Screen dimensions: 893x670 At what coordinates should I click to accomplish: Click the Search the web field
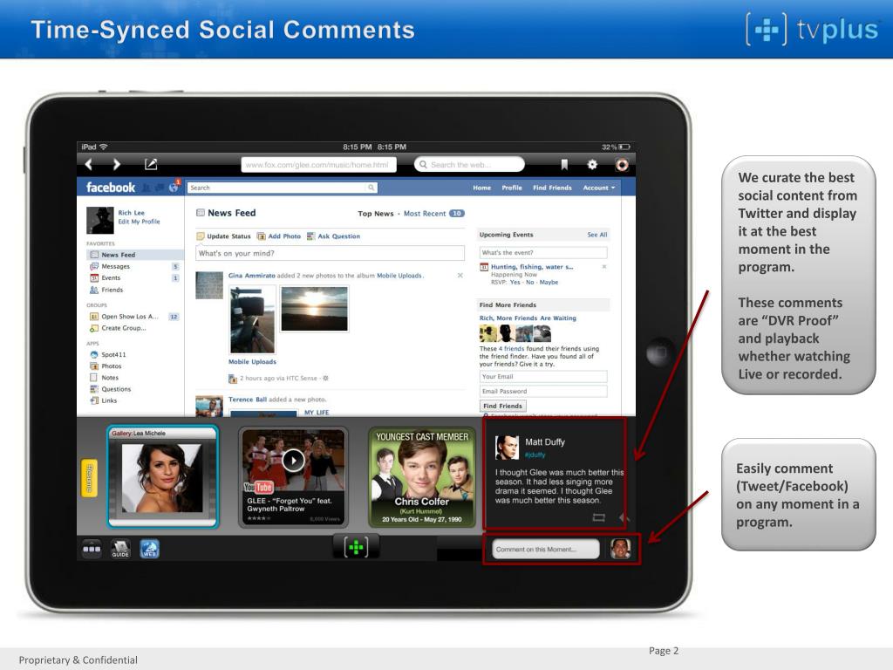468,165
